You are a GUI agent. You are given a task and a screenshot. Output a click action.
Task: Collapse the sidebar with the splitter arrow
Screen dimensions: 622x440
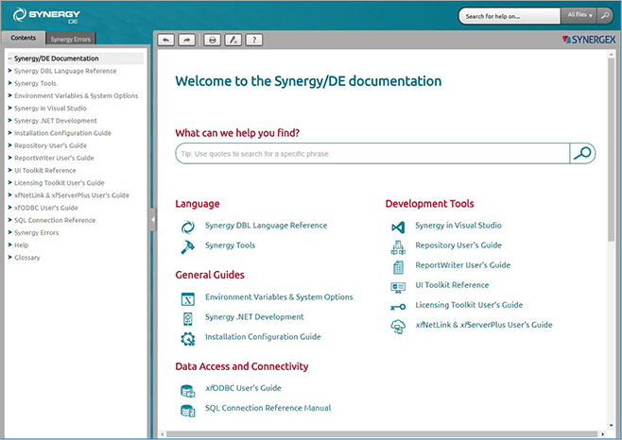(153, 219)
